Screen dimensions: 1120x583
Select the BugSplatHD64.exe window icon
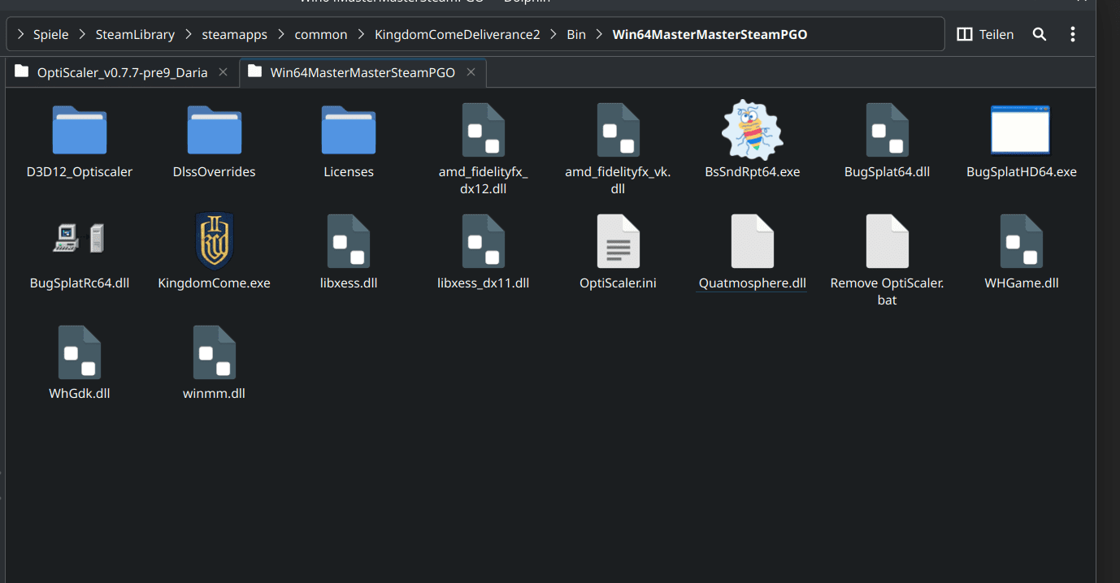[1021, 130]
